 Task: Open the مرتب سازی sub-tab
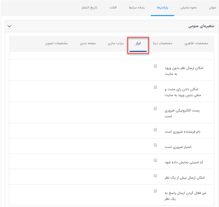116,43
